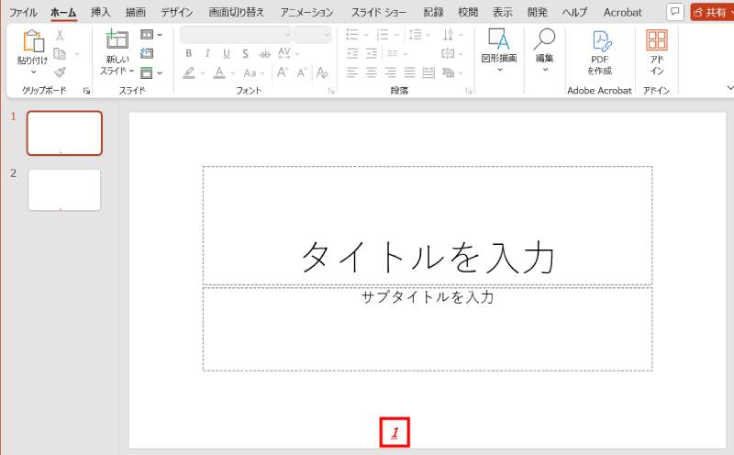Switch to the 表示 view tab
The image size is (734, 455).
point(503,12)
